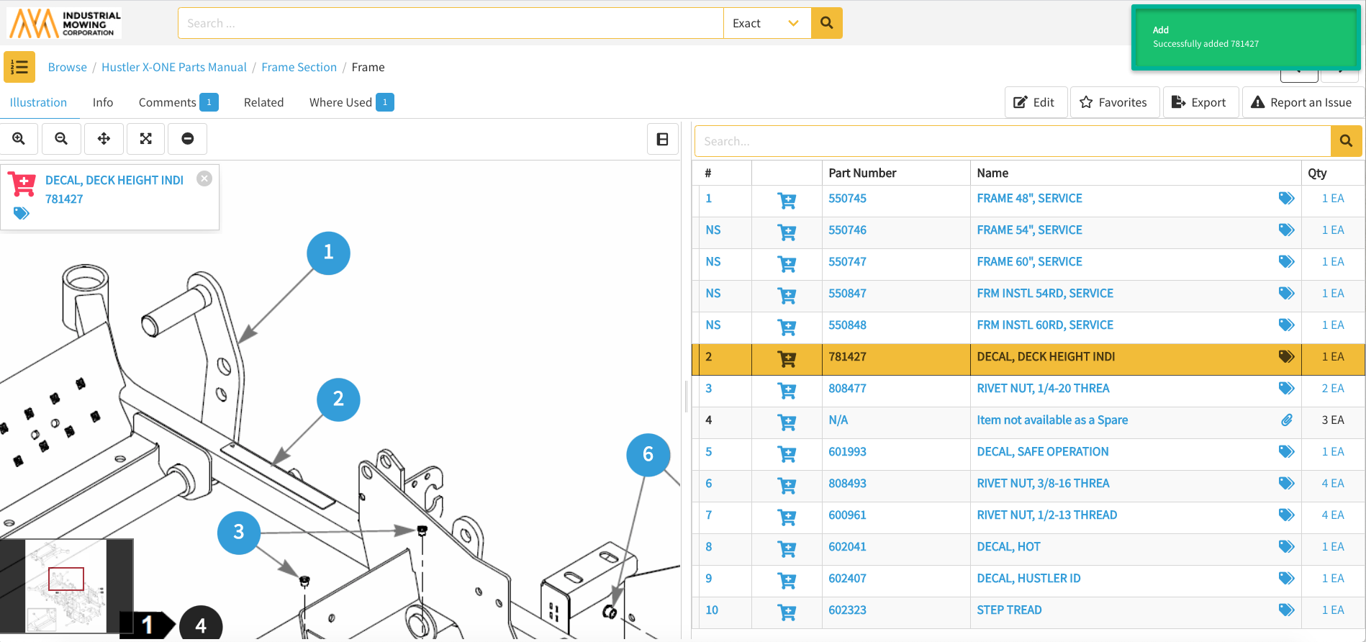Click the paperclip icon on item 4

tap(1286, 420)
